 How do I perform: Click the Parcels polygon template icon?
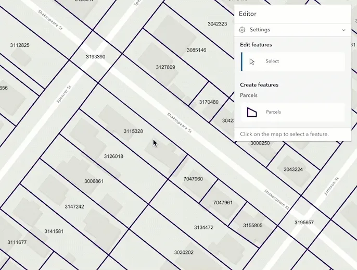(252, 112)
